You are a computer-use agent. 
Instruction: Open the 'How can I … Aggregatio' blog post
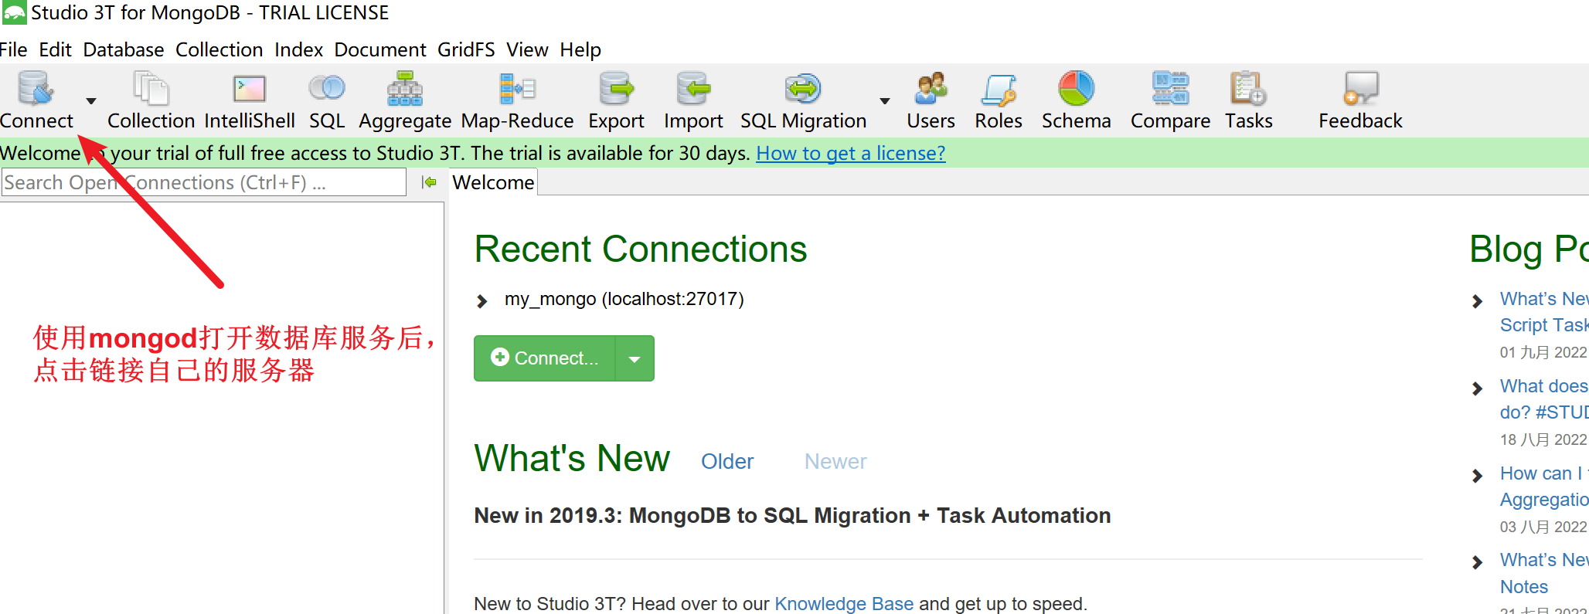(x=1544, y=487)
